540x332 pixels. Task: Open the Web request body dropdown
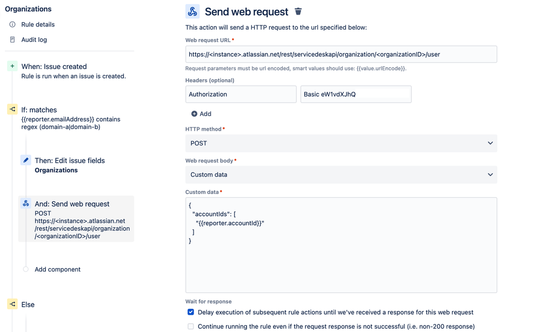tap(341, 174)
